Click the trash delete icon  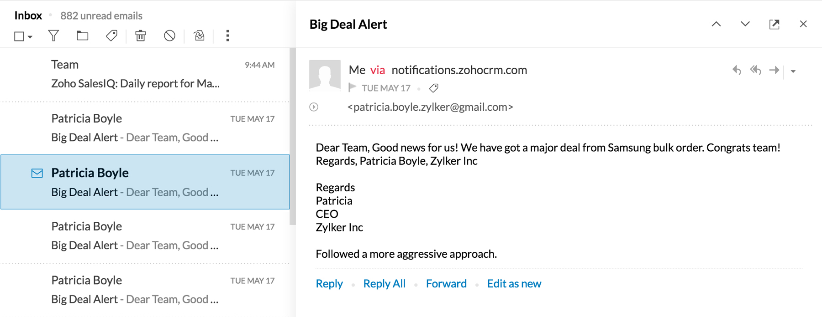coord(141,36)
